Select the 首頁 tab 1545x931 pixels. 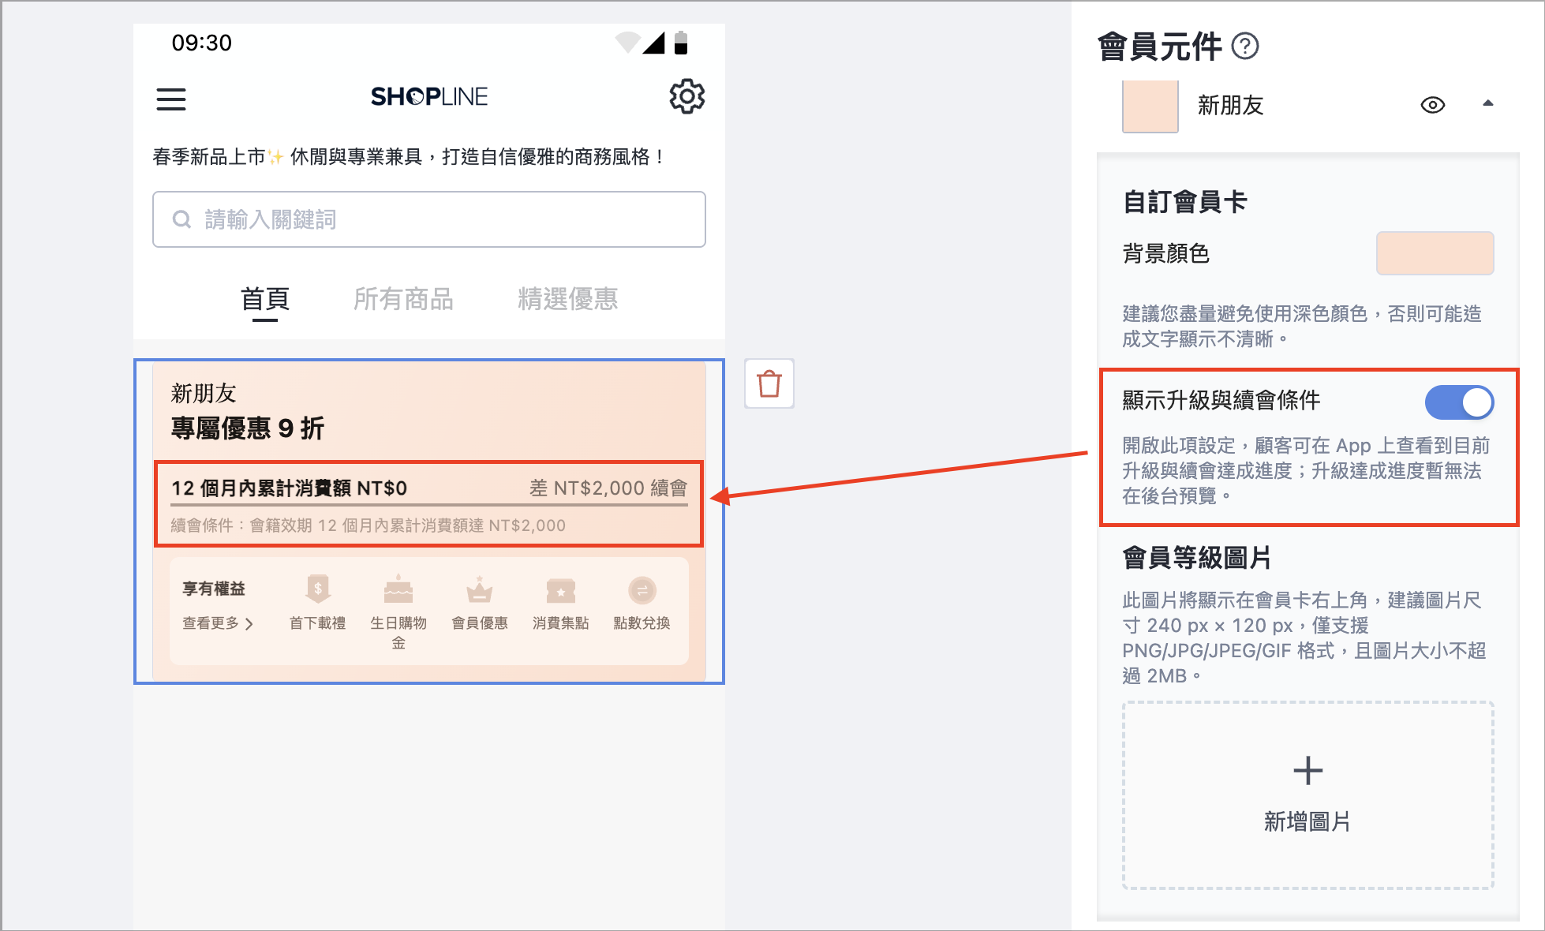[x=265, y=300]
